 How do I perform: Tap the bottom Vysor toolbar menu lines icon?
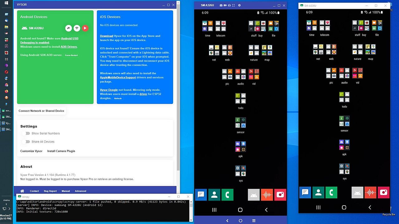point(254,221)
